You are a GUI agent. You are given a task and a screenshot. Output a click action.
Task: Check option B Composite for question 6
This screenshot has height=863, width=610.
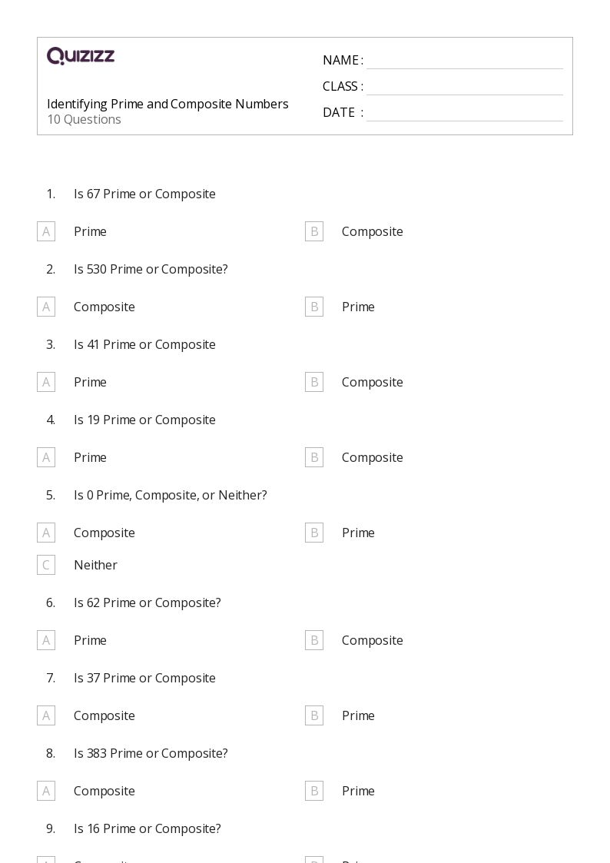314,640
